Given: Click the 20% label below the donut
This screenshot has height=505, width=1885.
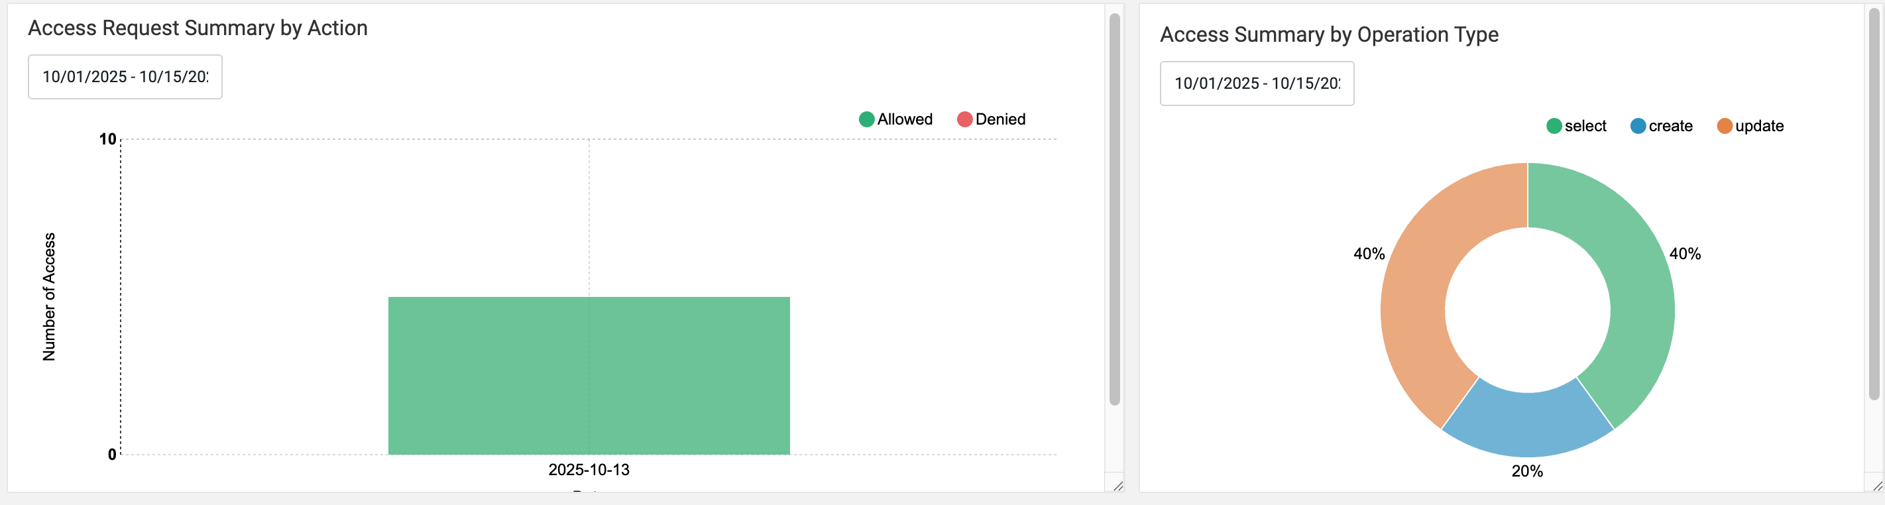Looking at the screenshot, I should tap(1527, 471).
